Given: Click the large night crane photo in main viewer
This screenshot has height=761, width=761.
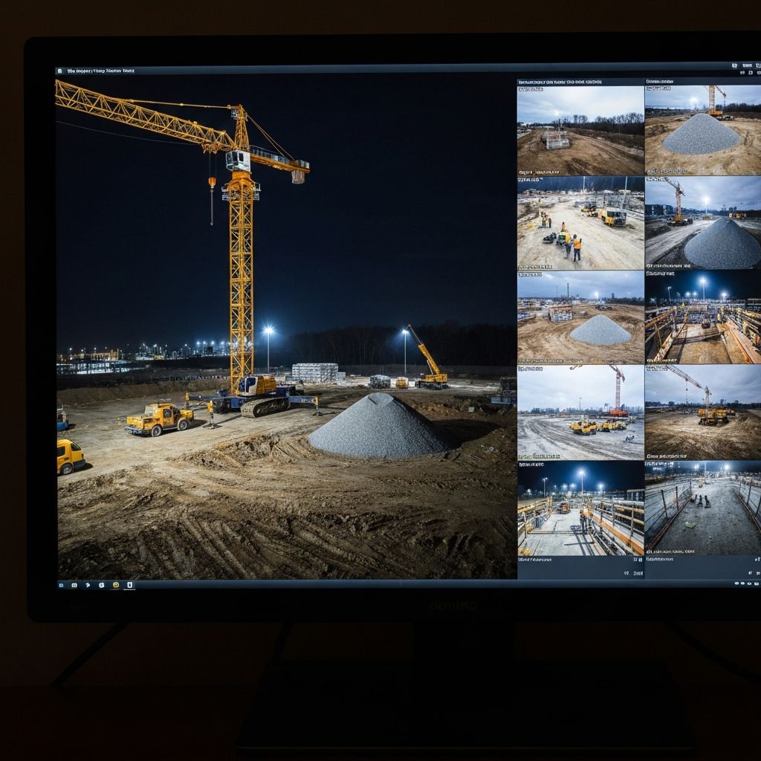Looking at the screenshot, I should pyautogui.click(x=286, y=327).
